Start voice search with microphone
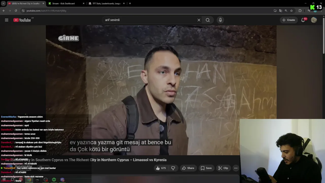 220,20
